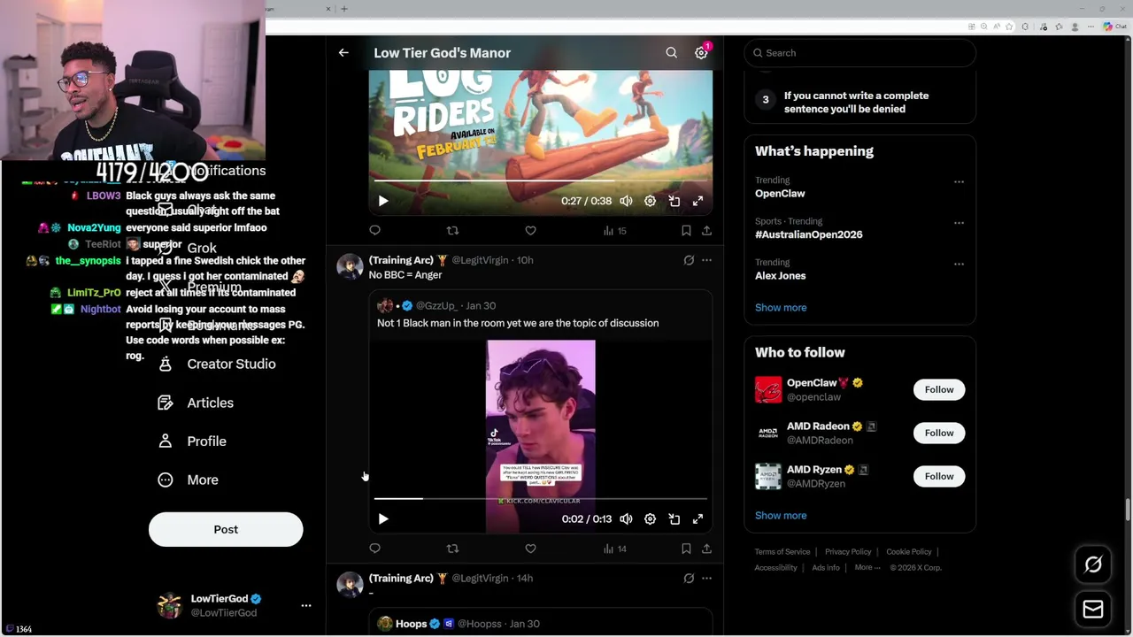Follow the AMD Radeon account

coord(939,433)
